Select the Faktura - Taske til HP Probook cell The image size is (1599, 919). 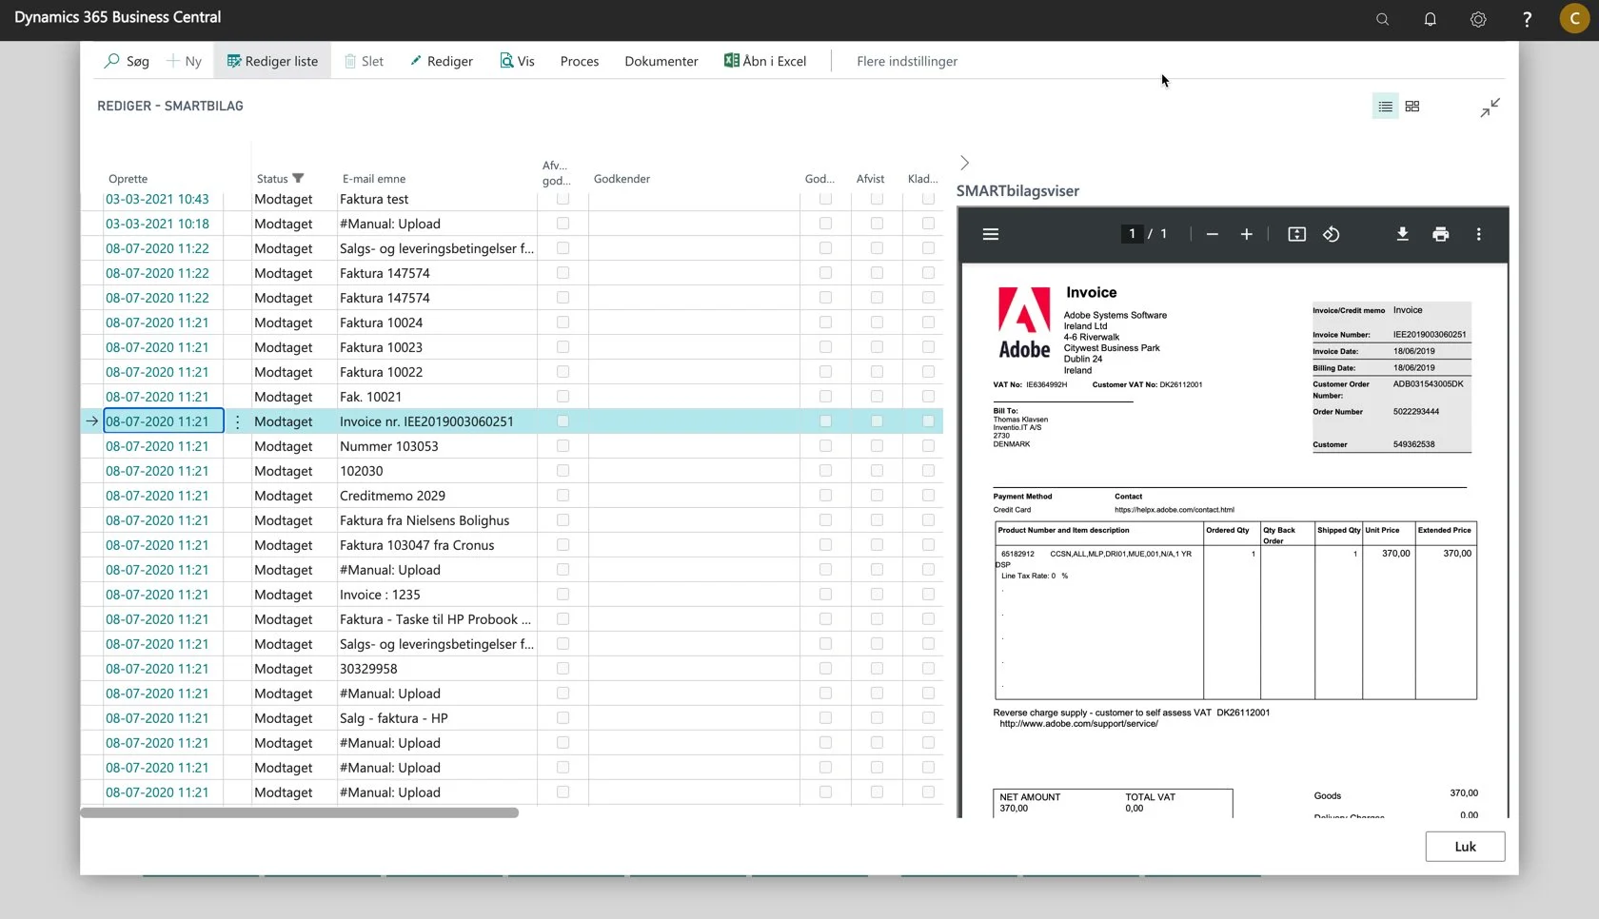(437, 619)
